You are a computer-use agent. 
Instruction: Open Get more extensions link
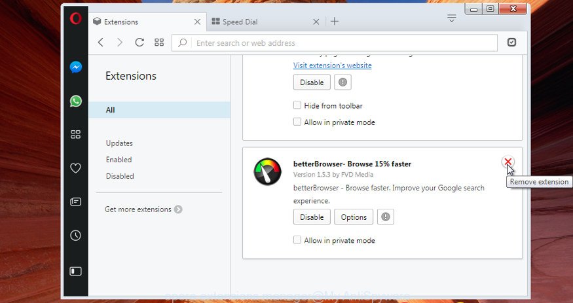[x=138, y=209]
